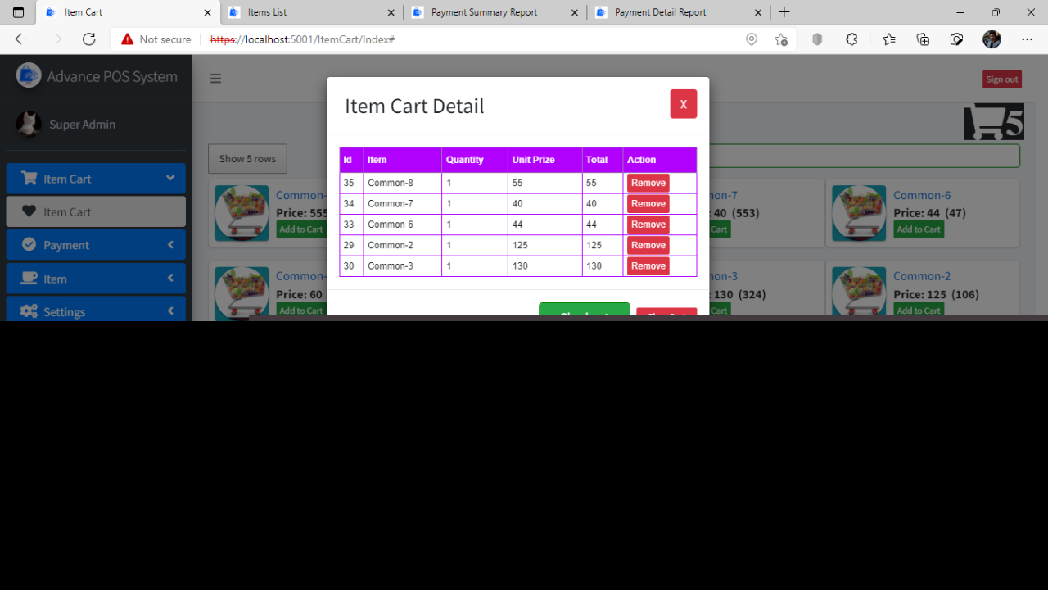
Task: Collapse the Item Cart sidebar menu chevron
Action: (170, 178)
